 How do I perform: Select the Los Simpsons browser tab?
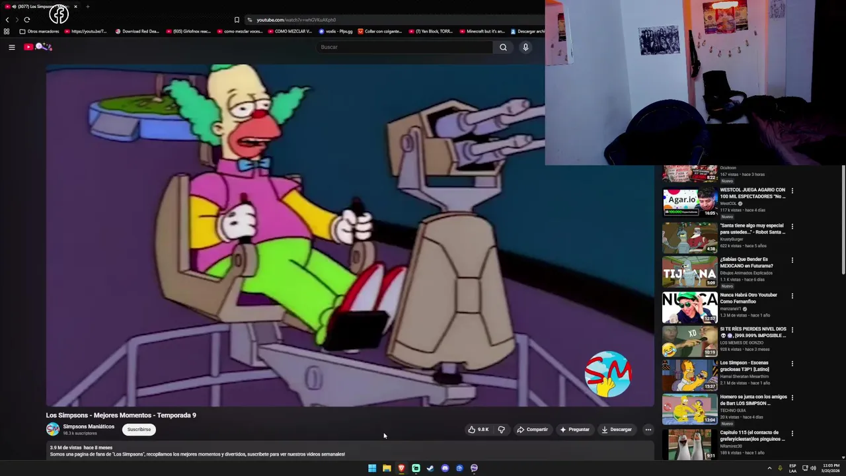pos(40,7)
